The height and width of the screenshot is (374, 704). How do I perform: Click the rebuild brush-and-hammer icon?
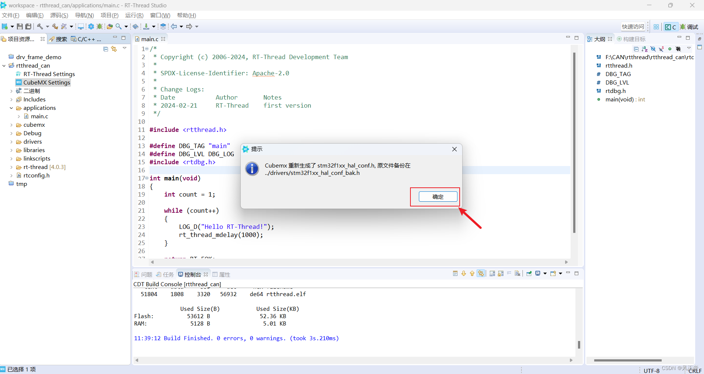point(55,26)
